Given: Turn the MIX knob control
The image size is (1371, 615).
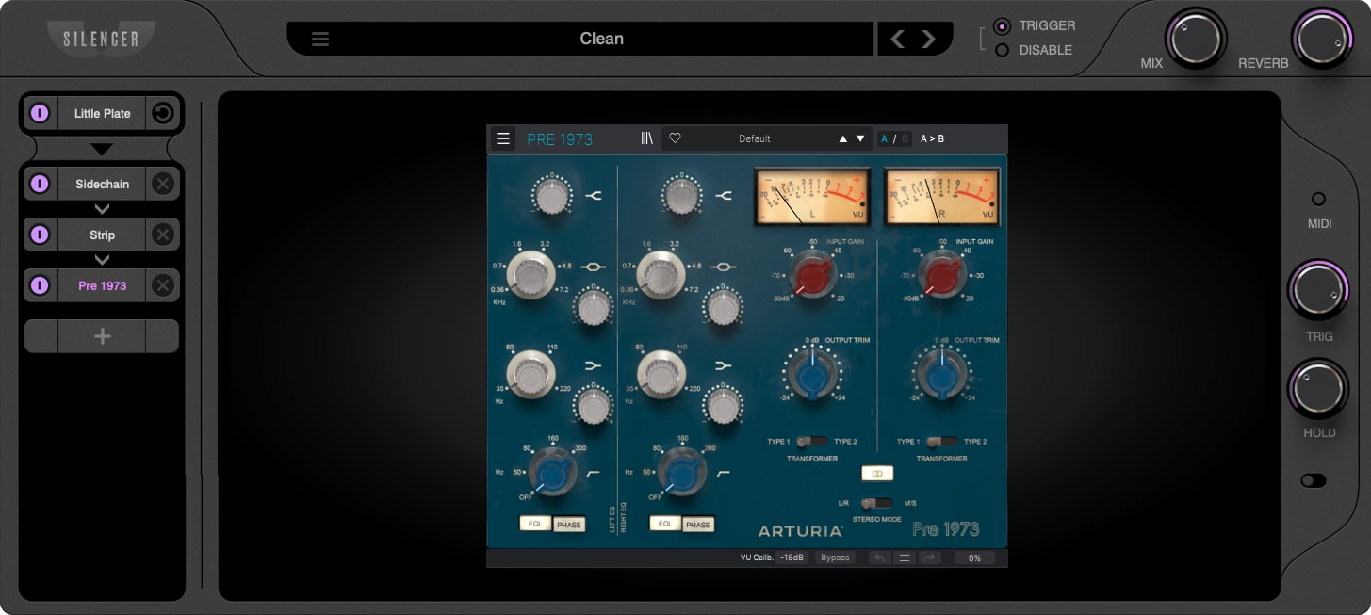Looking at the screenshot, I should tap(1195, 39).
